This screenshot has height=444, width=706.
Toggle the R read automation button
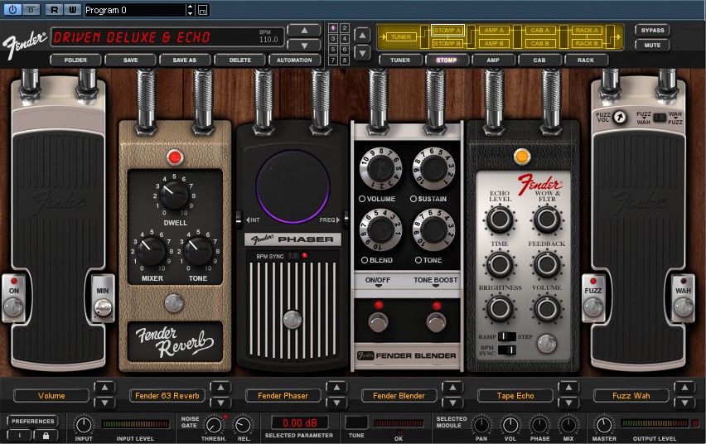coord(55,9)
